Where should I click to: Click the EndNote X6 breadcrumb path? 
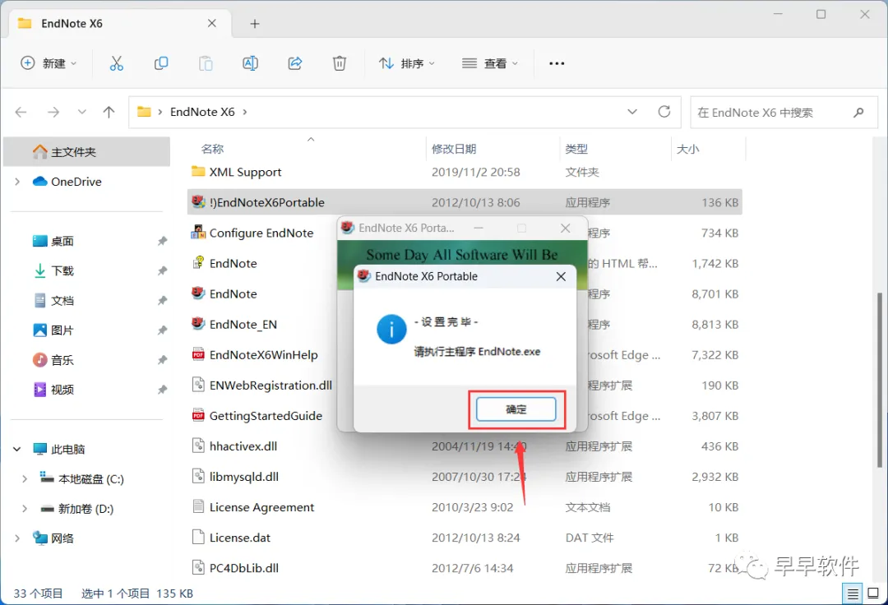pyautogui.click(x=202, y=112)
